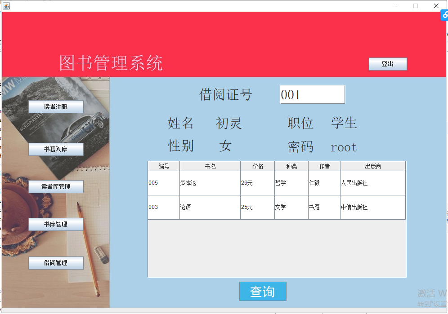Click the blue link icon at window edge
This screenshot has width=448, height=314.
[x=444, y=15]
